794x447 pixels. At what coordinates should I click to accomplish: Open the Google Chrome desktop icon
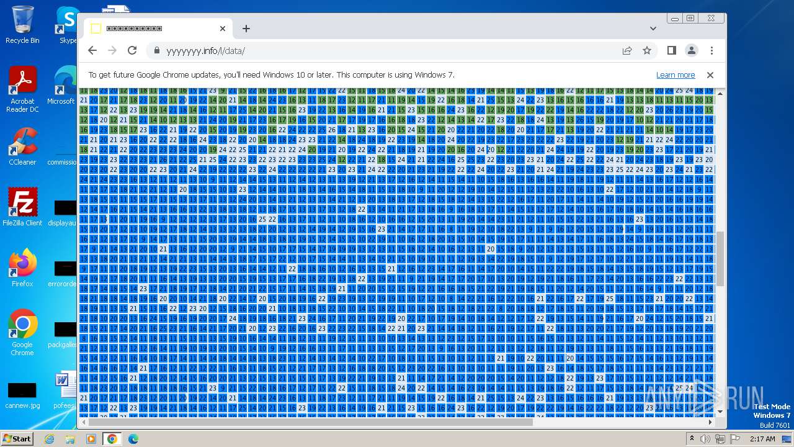[22, 333]
